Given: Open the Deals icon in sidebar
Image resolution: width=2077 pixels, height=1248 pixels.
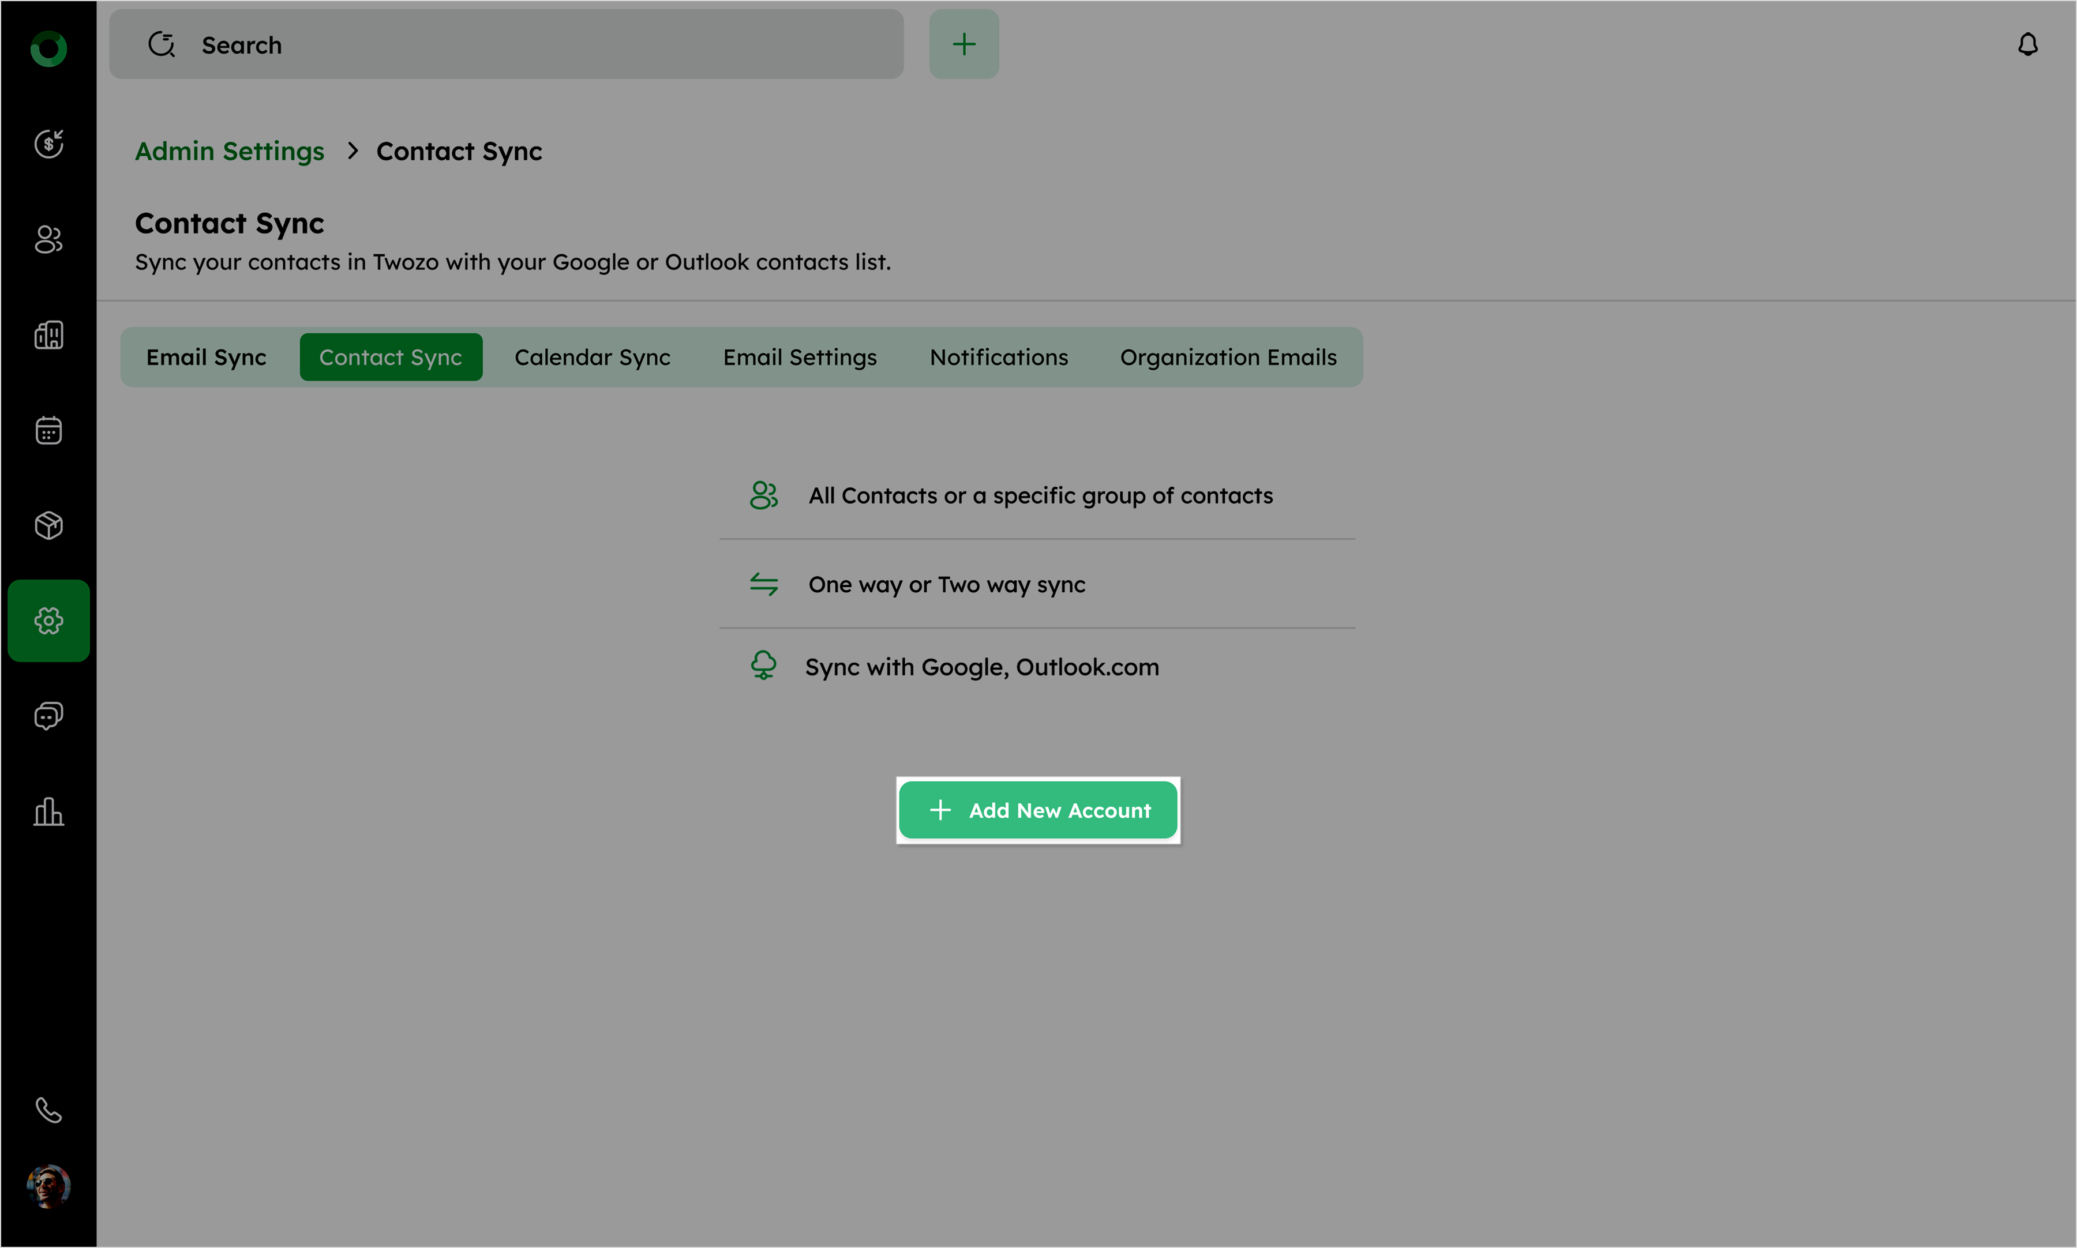Looking at the screenshot, I should click(49, 144).
